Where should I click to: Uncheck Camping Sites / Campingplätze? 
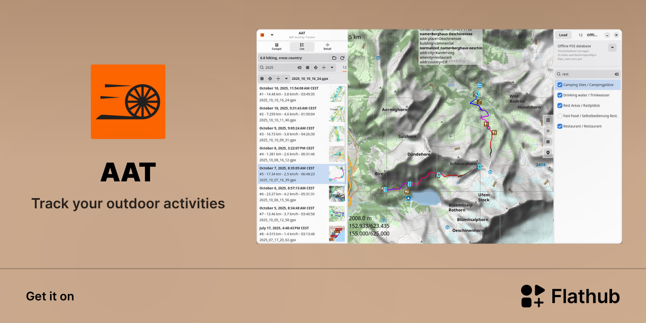coord(560,85)
